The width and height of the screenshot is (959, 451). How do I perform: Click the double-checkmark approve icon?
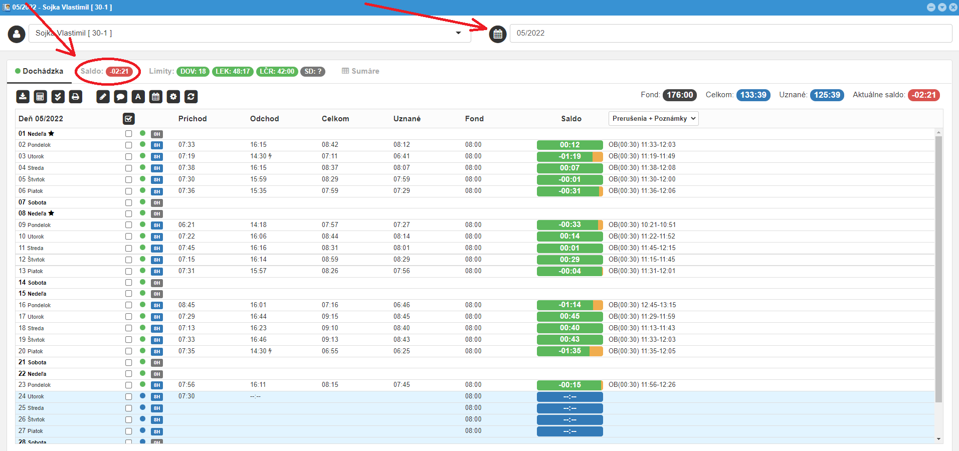coord(58,97)
